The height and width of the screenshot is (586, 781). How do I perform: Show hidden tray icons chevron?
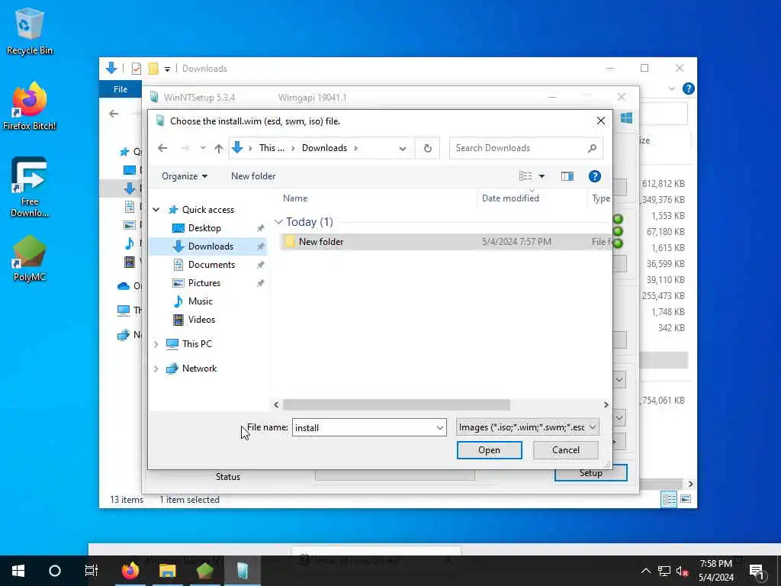pos(645,571)
